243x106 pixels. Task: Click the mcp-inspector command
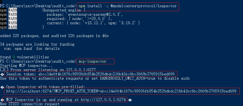(x=93, y=61)
